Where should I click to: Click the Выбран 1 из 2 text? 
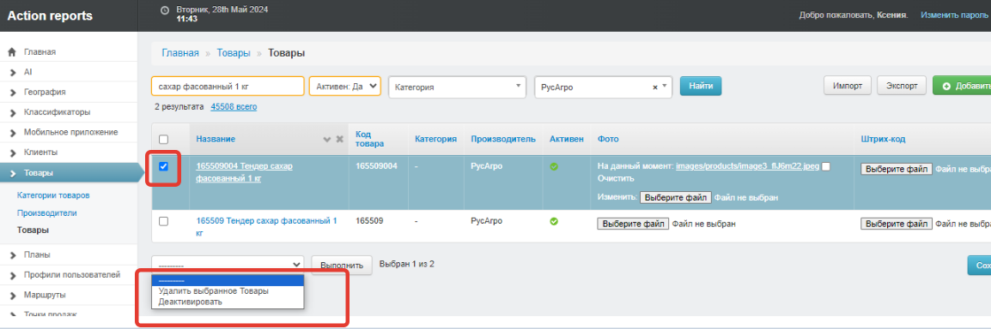pos(406,263)
